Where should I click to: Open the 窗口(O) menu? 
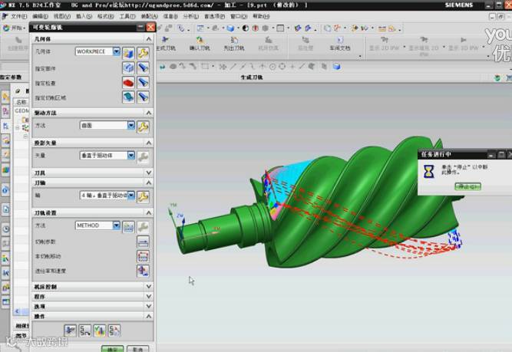coord(239,16)
